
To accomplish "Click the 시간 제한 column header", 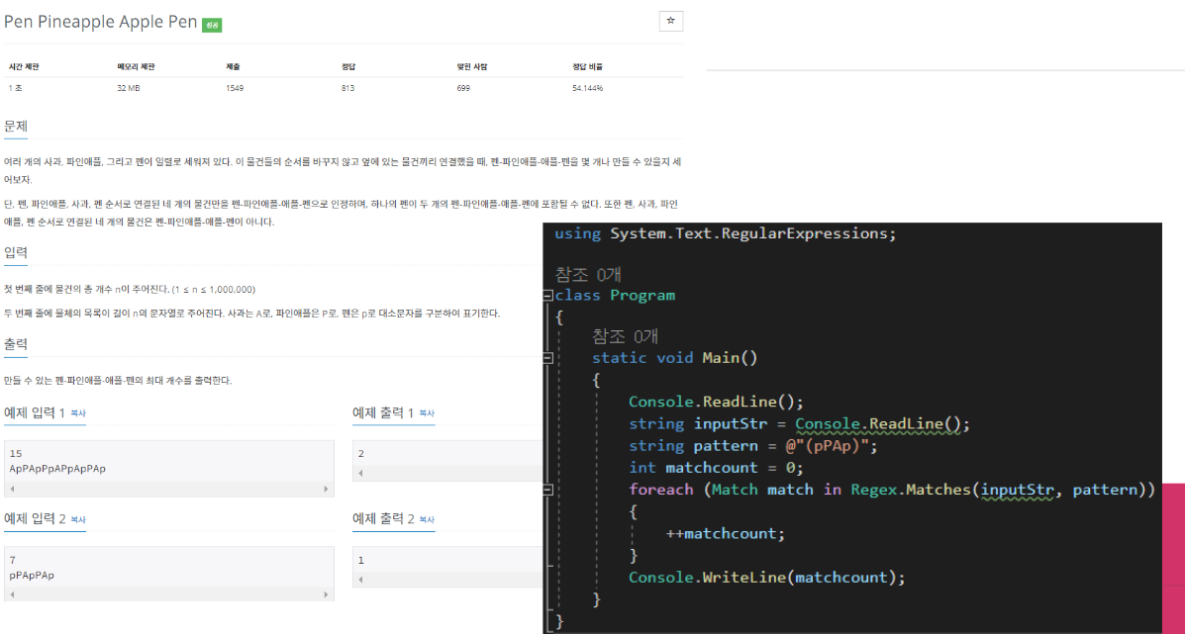I will (24, 67).
